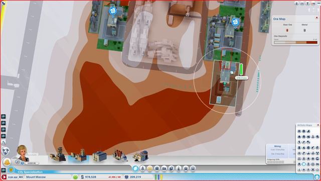The height and width of the screenshot is (181, 321).
Task: Open the simoleons budget showing 978,528
Action: pos(88,177)
